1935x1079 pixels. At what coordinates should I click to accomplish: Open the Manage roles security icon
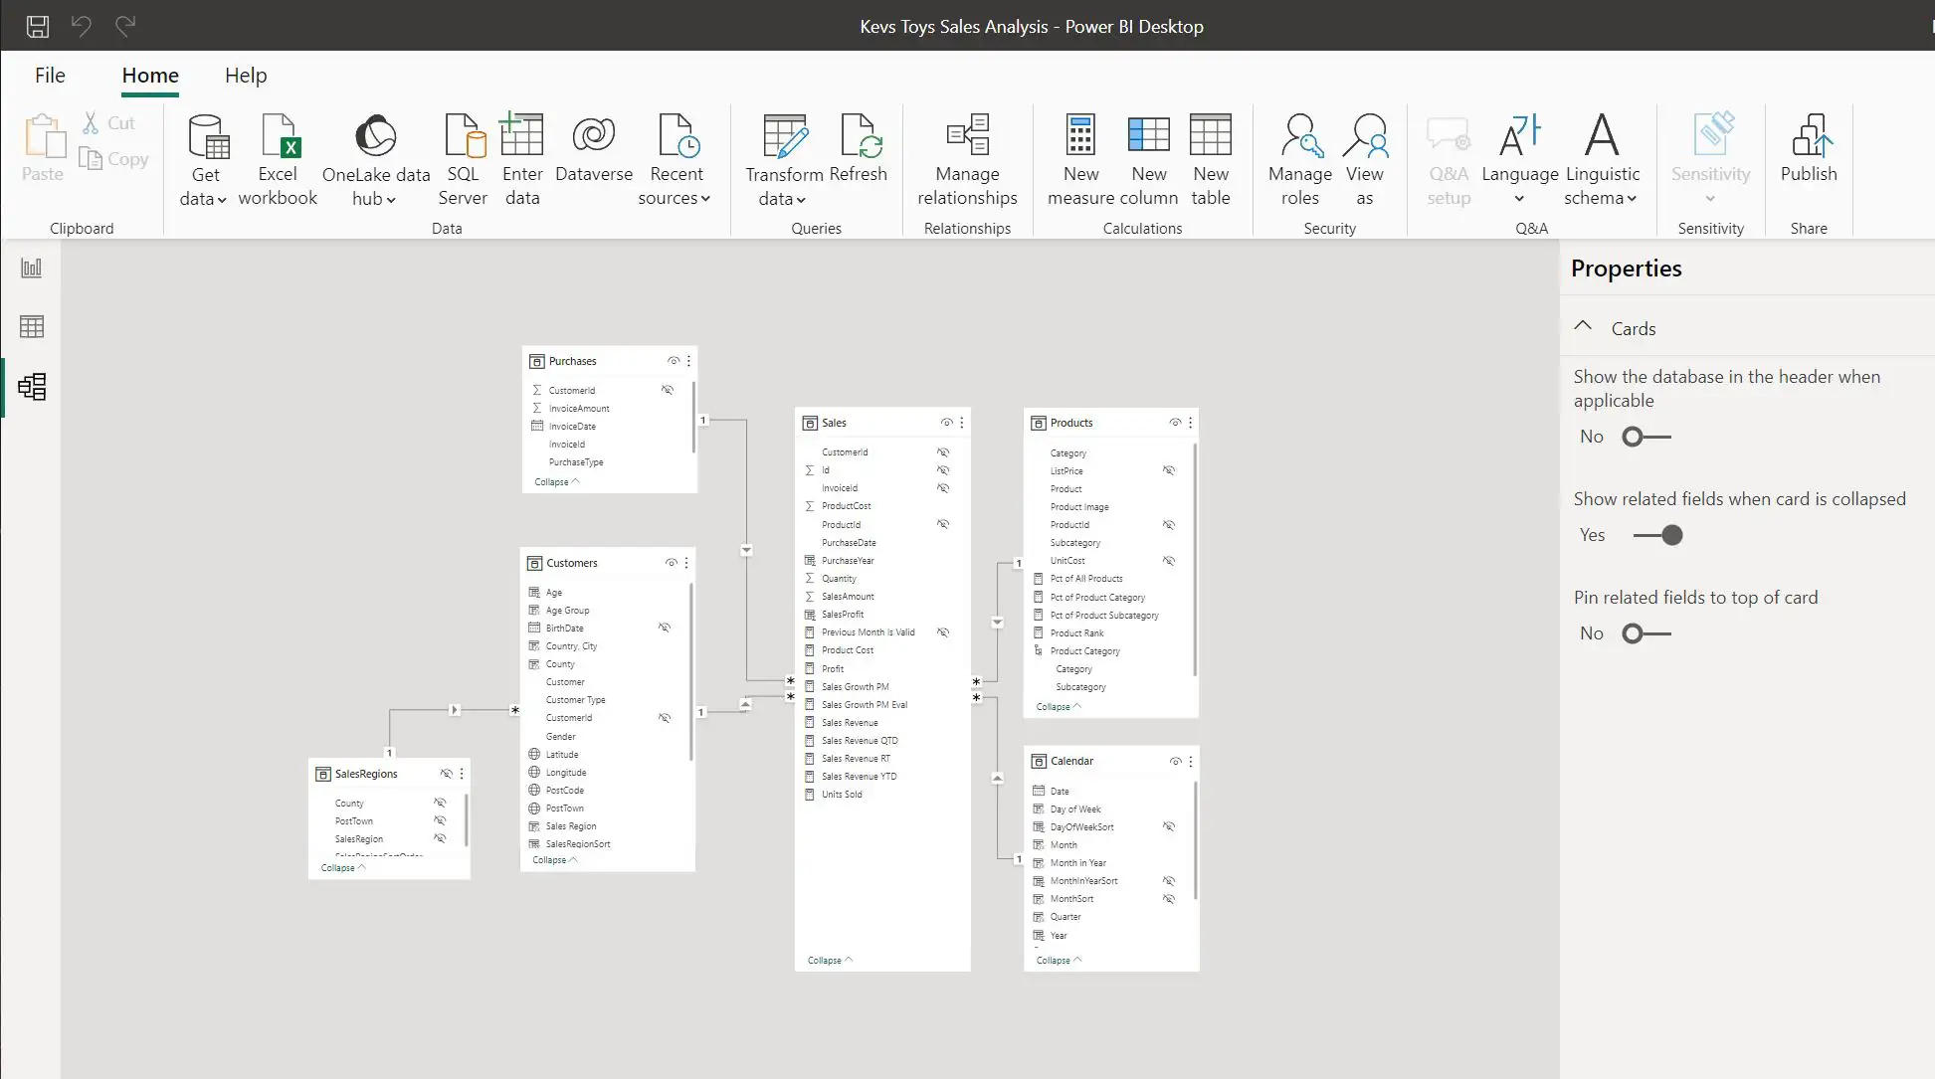[1299, 137]
